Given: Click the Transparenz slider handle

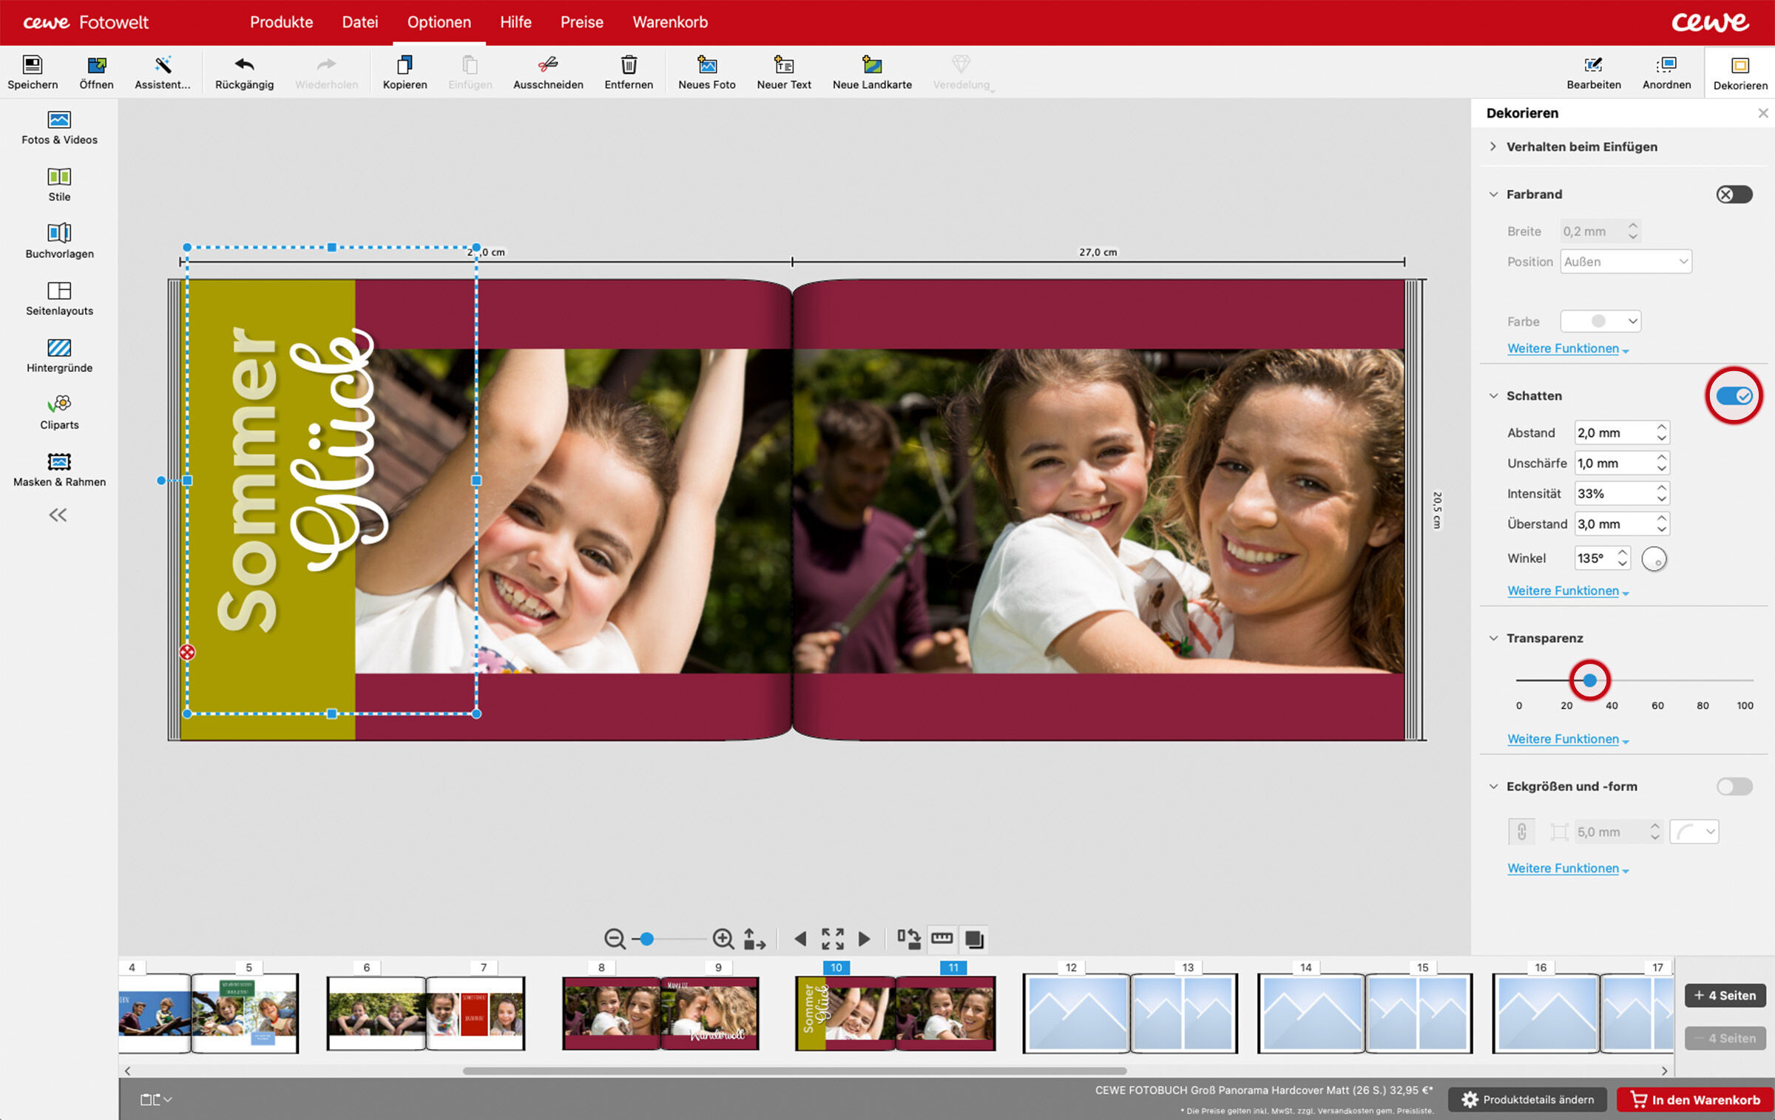Looking at the screenshot, I should tap(1589, 680).
